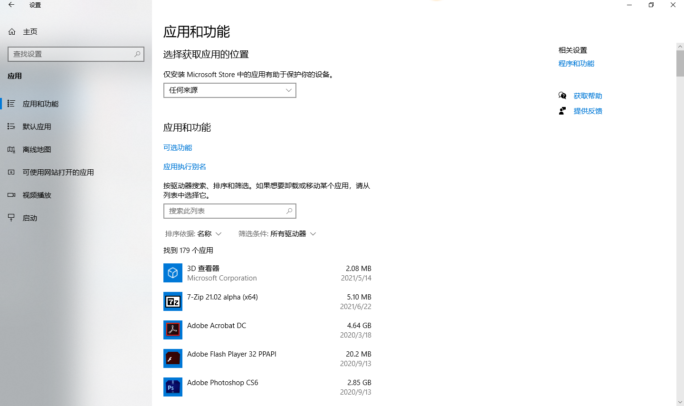684x406 pixels.
Task: Click the 4.64 GB size value
Action: [359, 326]
